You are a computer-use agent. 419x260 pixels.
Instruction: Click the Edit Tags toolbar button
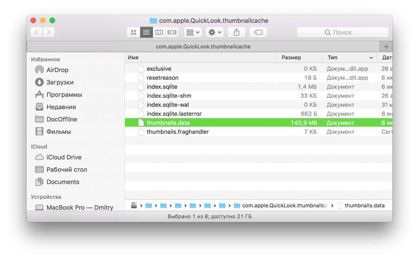pos(259,33)
